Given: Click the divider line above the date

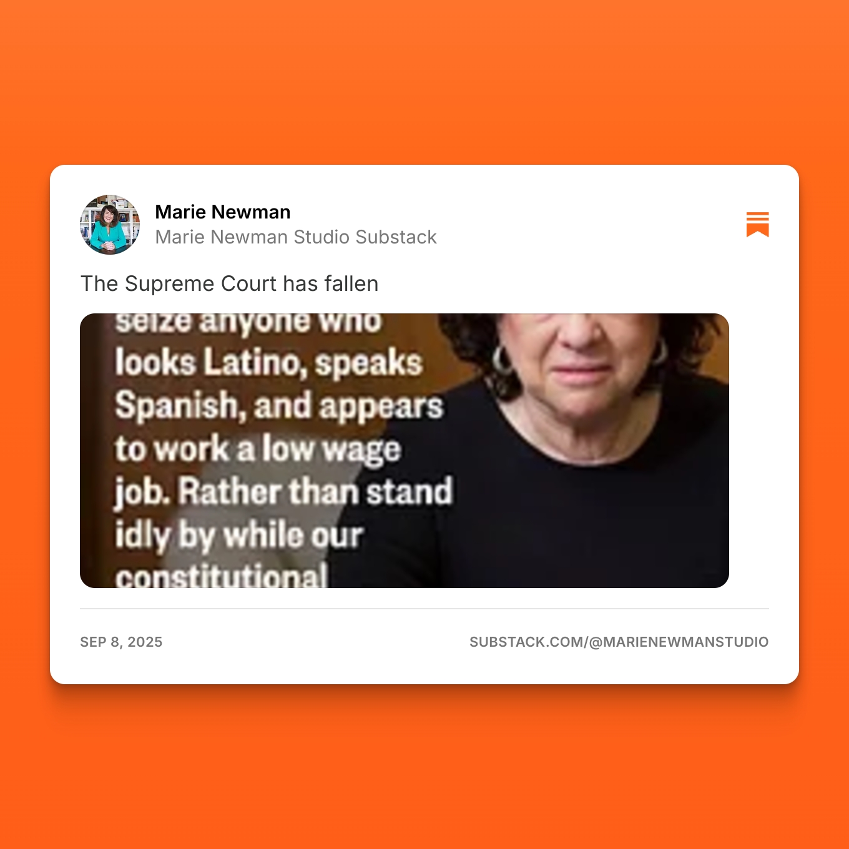Looking at the screenshot, I should [424, 609].
